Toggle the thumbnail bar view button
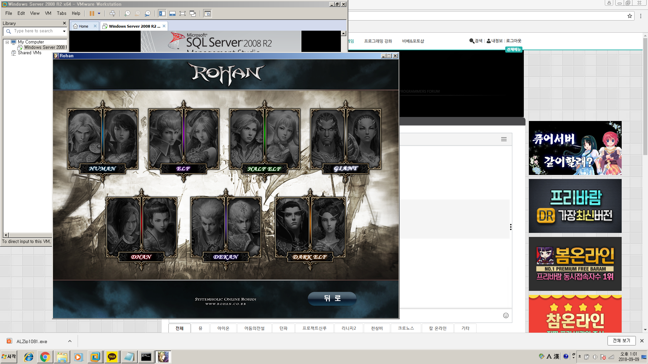 point(172,13)
